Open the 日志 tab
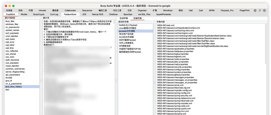This screenshot has width=271, height=115. click(129, 11)
